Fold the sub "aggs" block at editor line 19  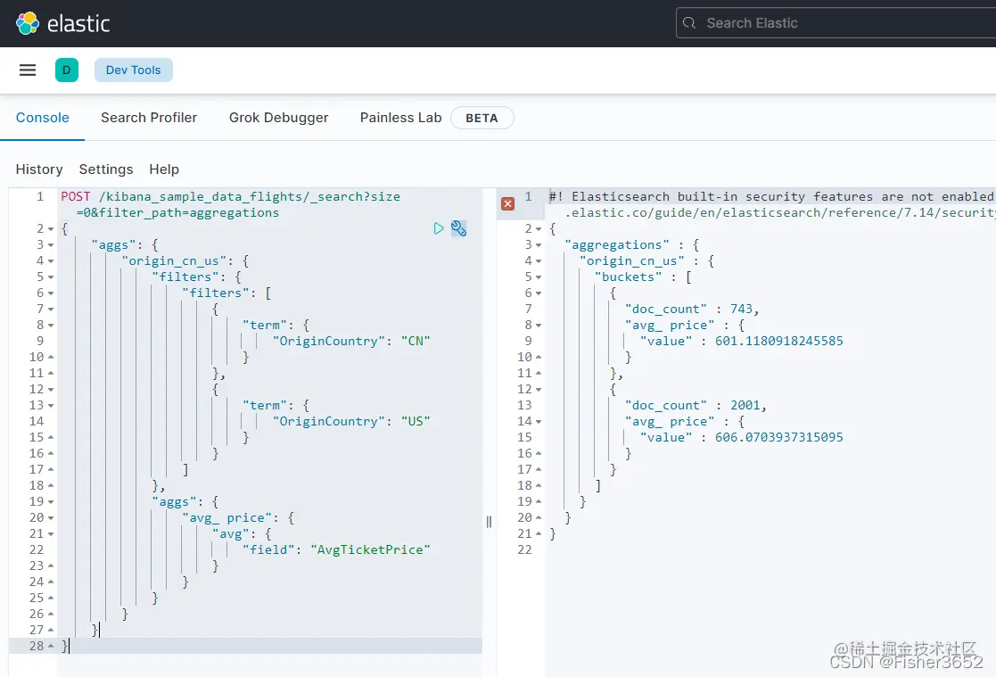tap(51, 501)
